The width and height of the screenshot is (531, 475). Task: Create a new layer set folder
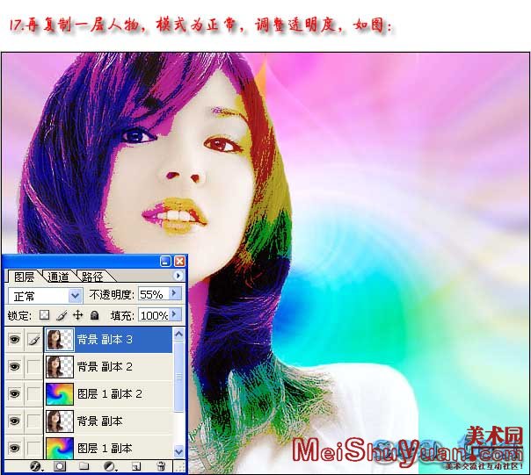tap(84, 466)
